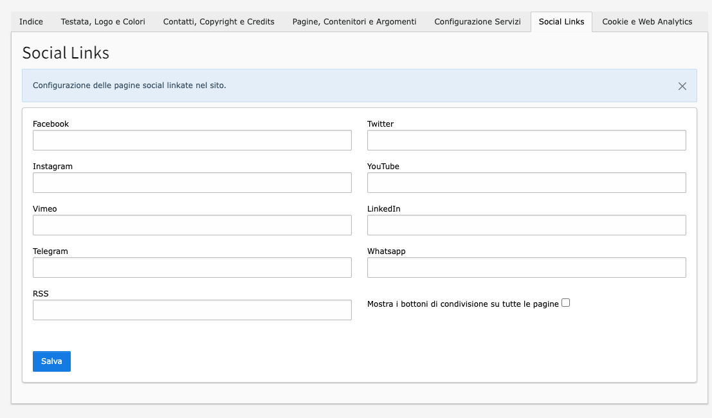Click the Whatsapp input field
The width and height of the screenshot is (712, 418).
pos(527,268)
